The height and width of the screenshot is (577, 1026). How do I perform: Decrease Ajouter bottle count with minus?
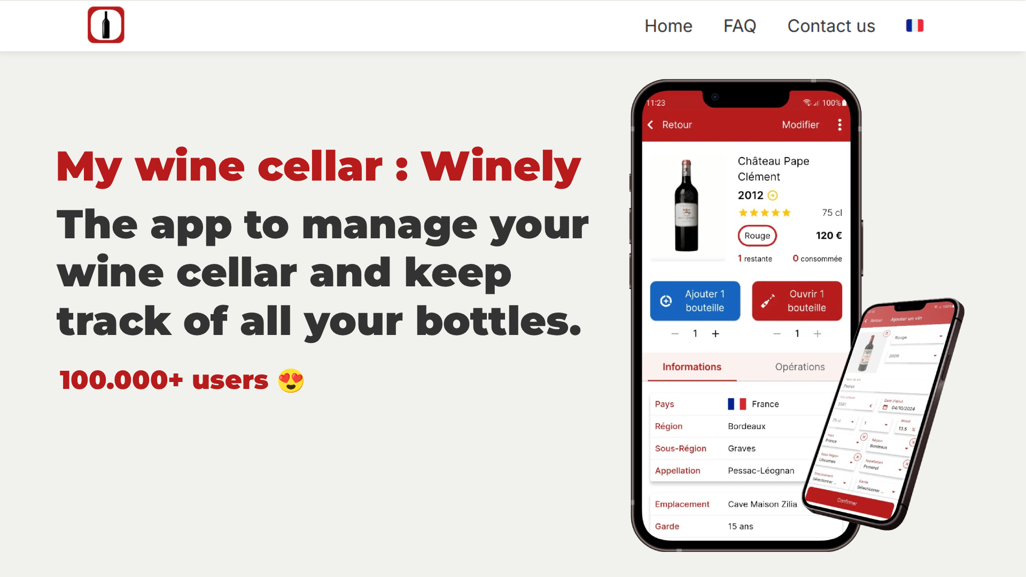click(675, 334)
